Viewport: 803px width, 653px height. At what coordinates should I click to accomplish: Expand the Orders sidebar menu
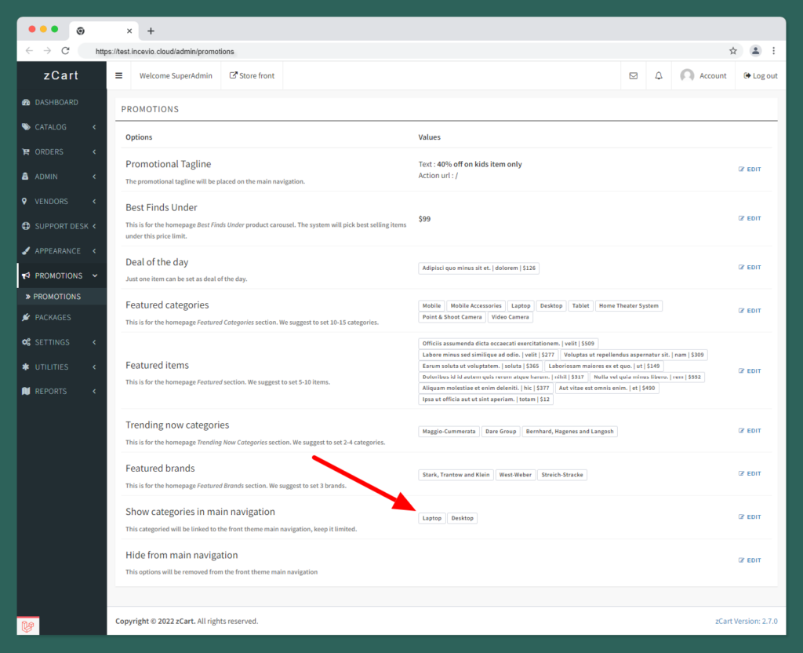point(61,151)
